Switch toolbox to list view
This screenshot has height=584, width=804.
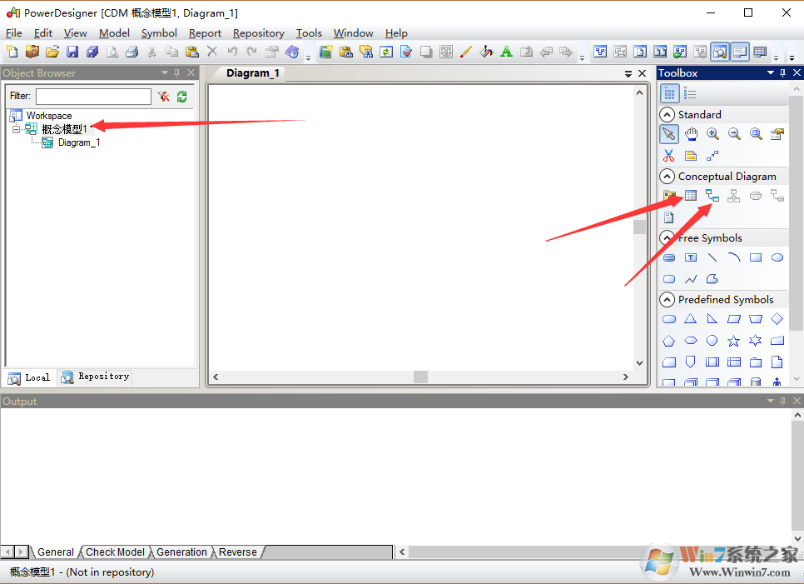click(690, 94)
